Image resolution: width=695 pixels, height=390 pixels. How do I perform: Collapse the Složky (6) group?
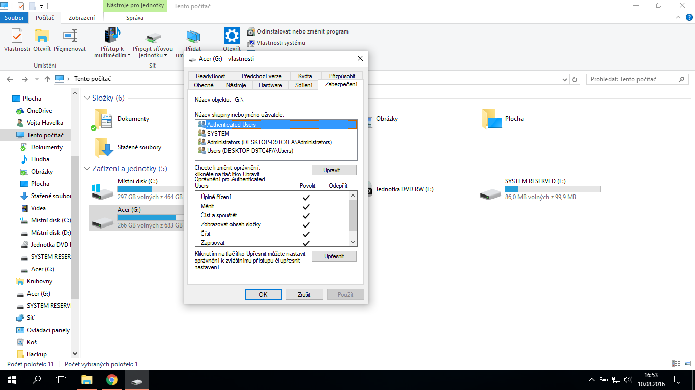coord(87,98)
